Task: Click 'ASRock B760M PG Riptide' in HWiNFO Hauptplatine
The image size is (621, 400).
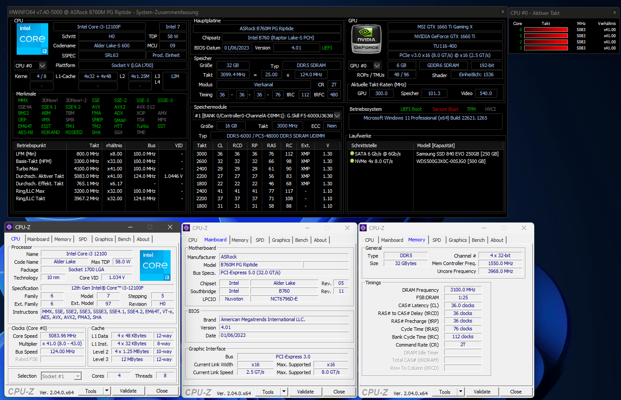Action: tap(267, 28)
